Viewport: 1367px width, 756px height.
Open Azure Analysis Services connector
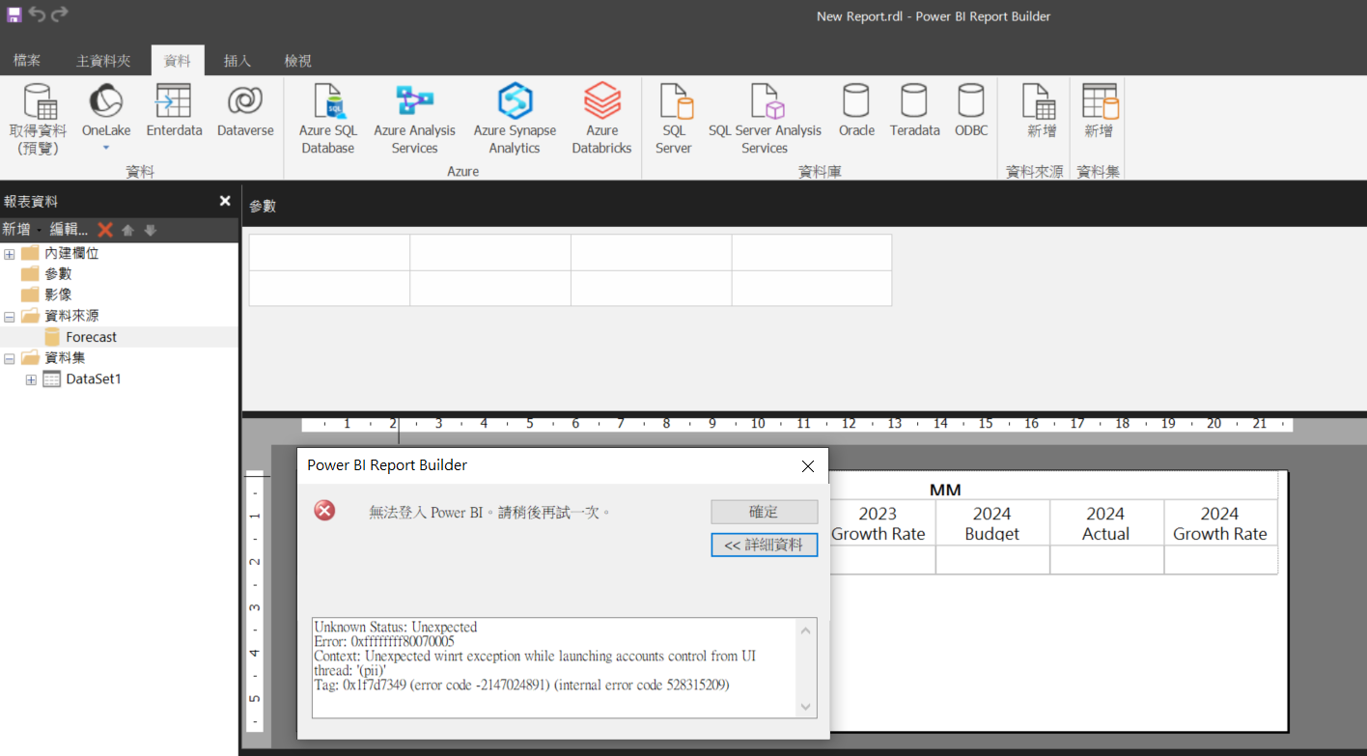(x=415, y=119)
